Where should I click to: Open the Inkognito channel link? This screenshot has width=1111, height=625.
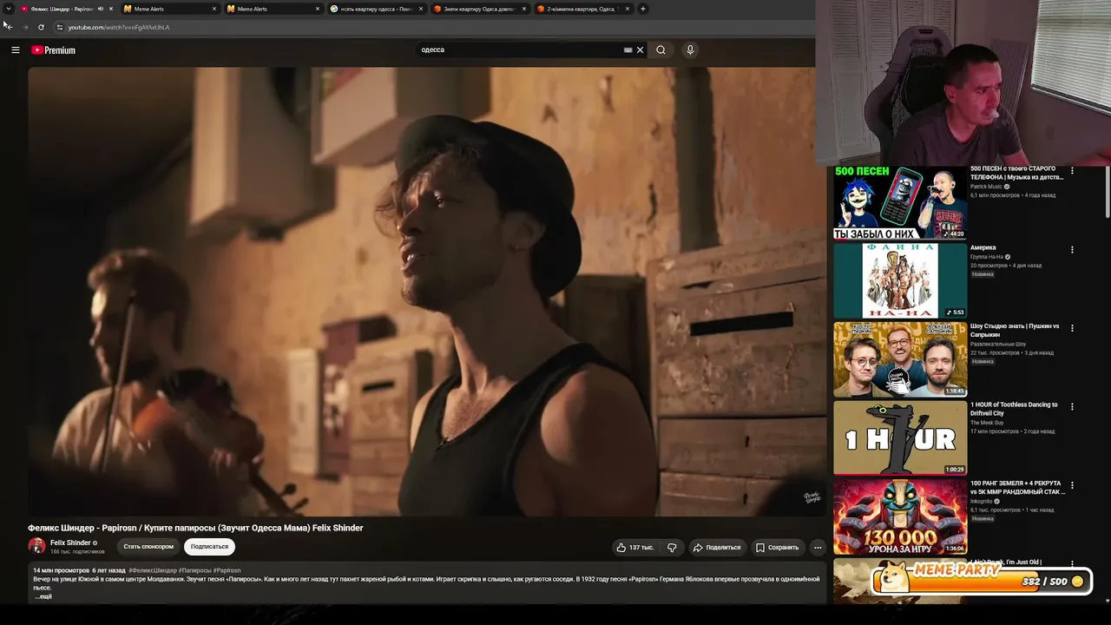(982, 502)
